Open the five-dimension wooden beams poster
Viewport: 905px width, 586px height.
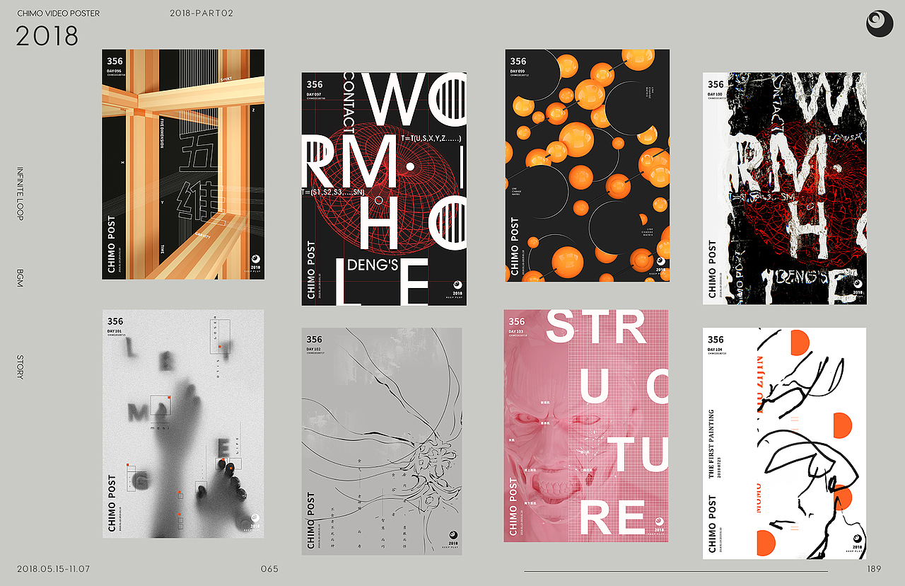183,164
